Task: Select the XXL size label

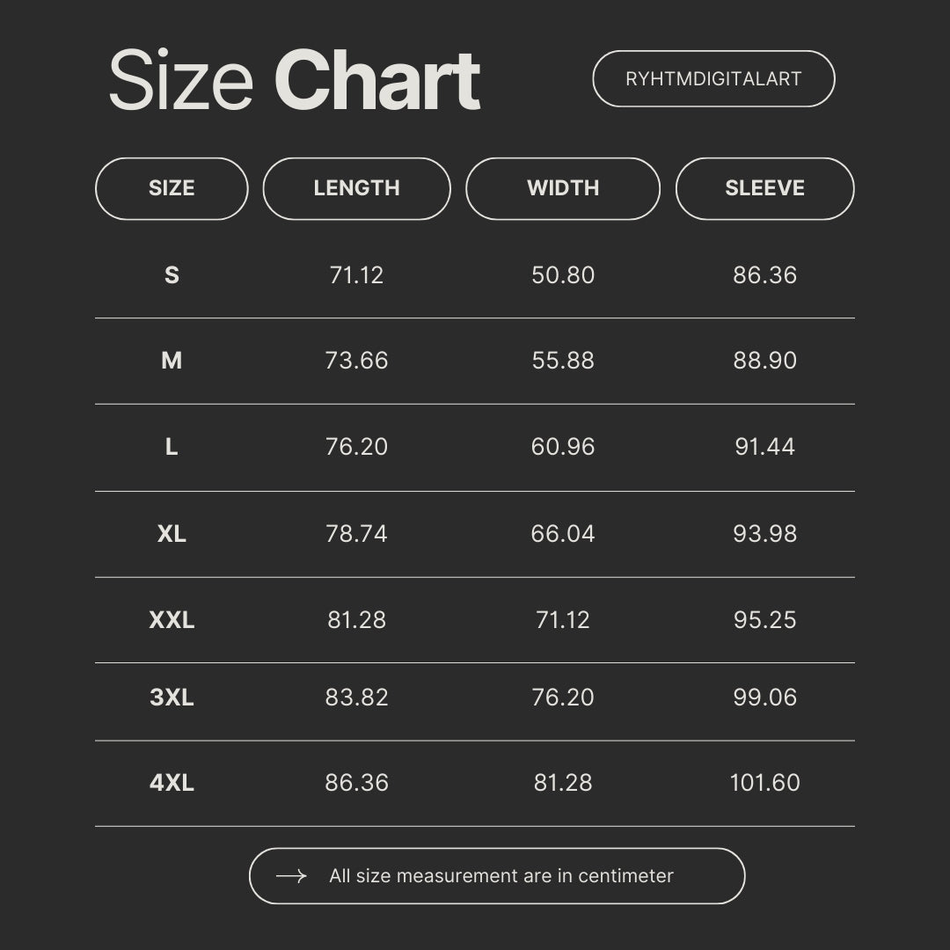Action: pos(172,620)
